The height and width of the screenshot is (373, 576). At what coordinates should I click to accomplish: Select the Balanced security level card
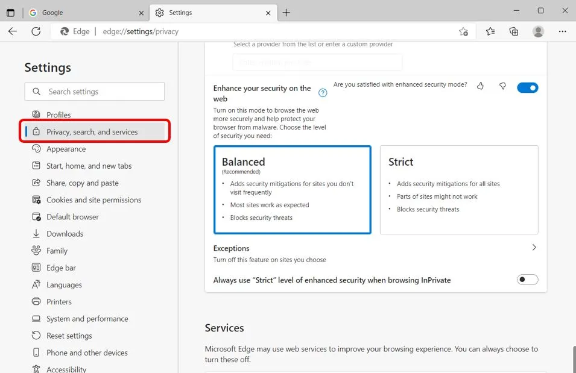(293, 190)
